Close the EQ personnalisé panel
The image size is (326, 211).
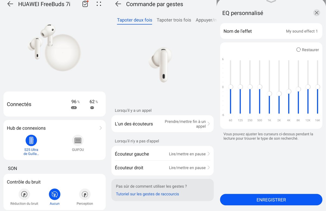(316, 13)
